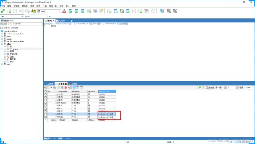Open the 帮助 menu

click(74, 6)
